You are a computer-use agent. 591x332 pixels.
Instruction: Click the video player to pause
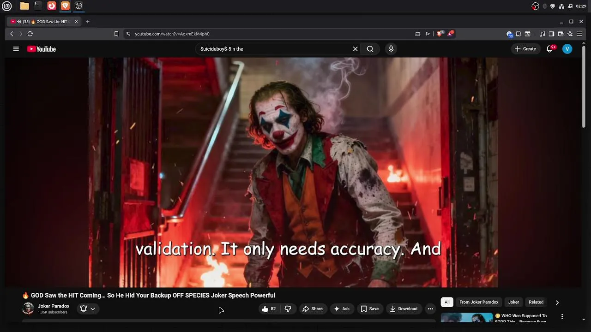point(293,172)
